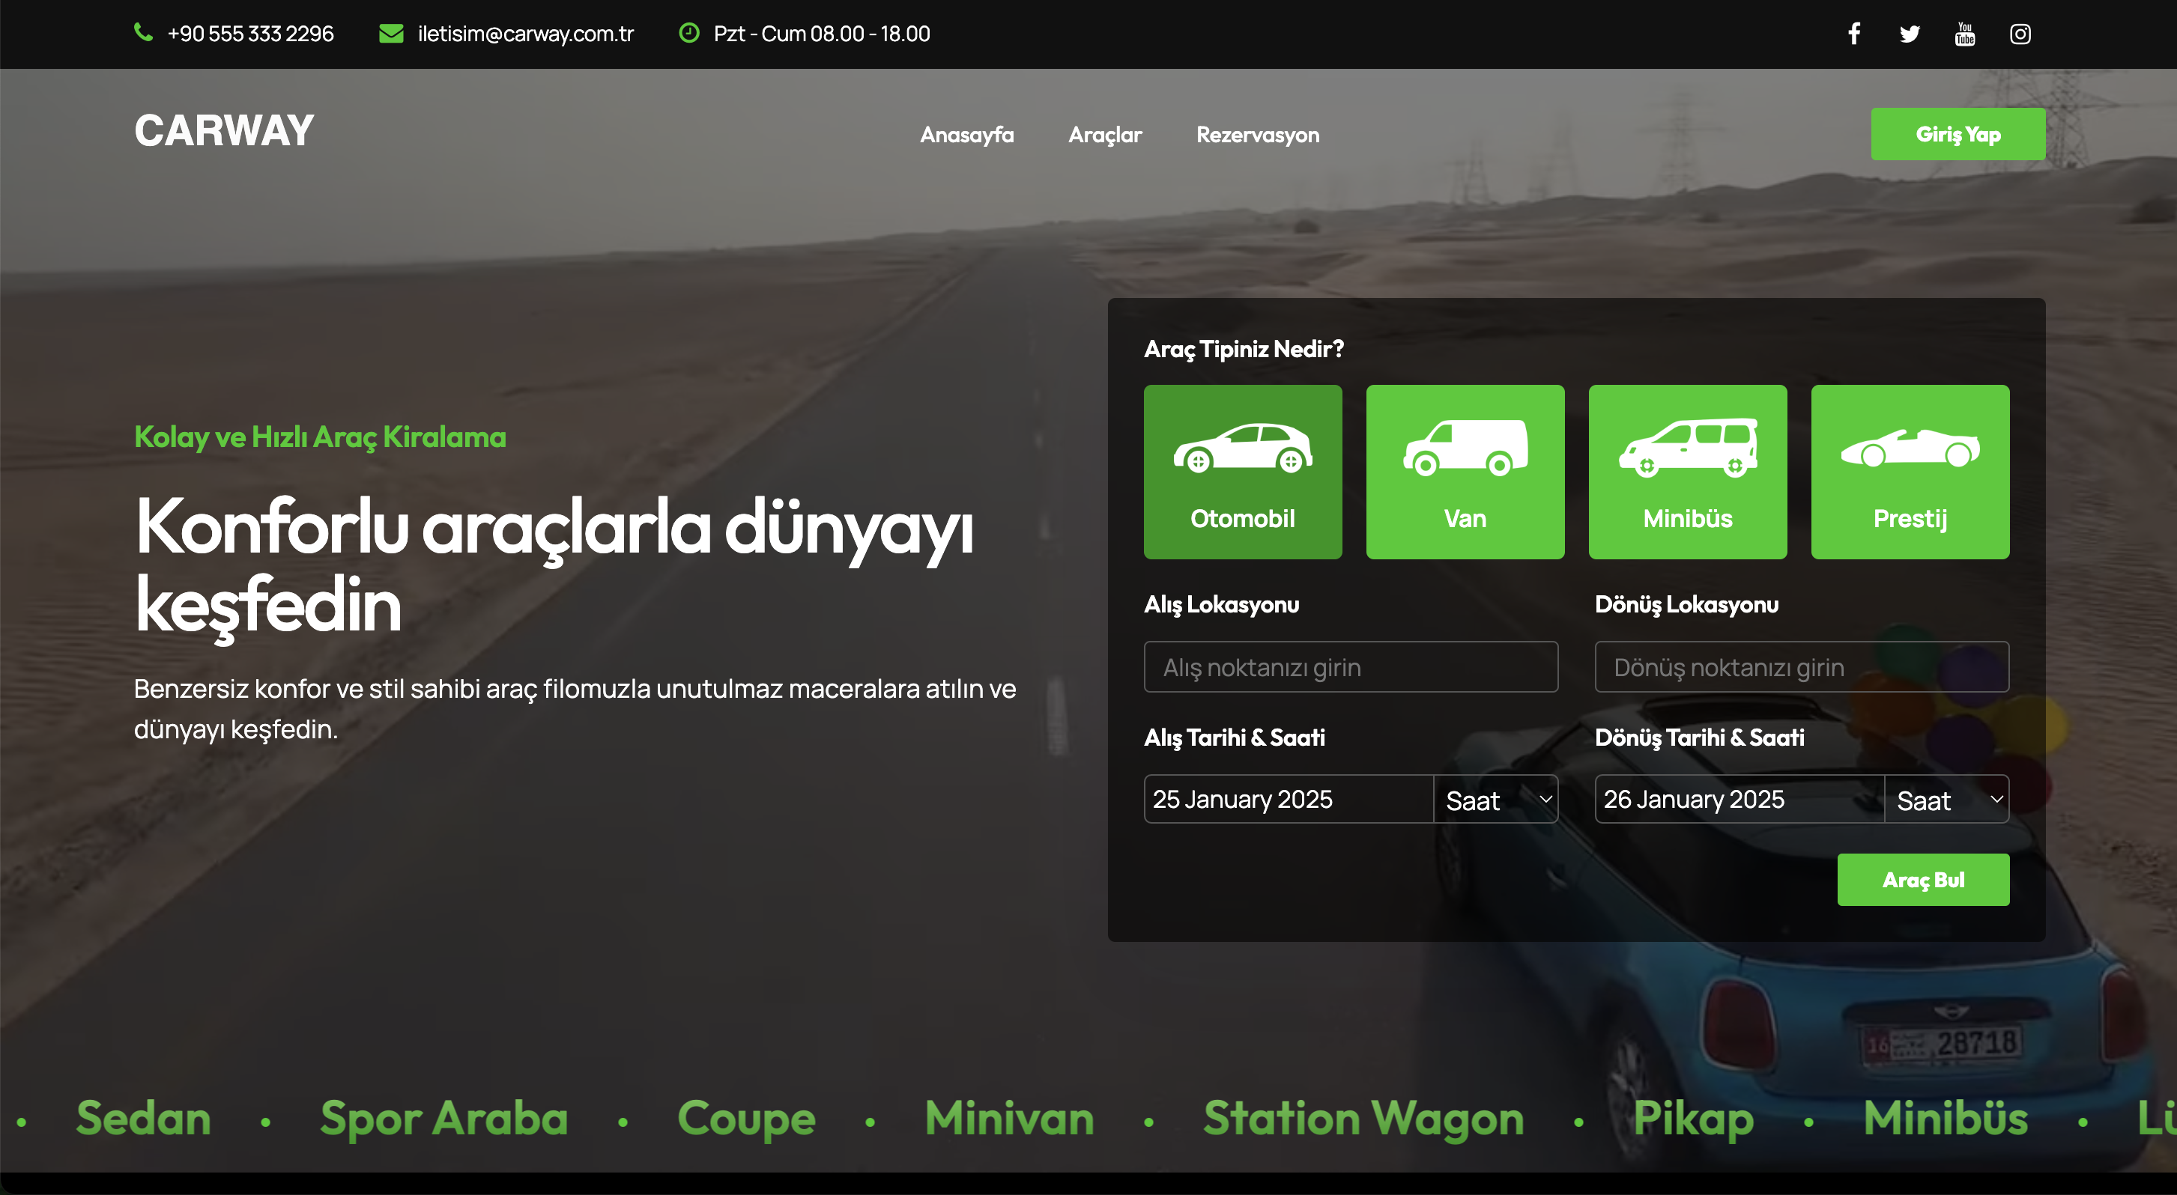Click Minibüs in the bottom ticker
This screenshot has height=1195, width=2177.
pos(1946,1118)
